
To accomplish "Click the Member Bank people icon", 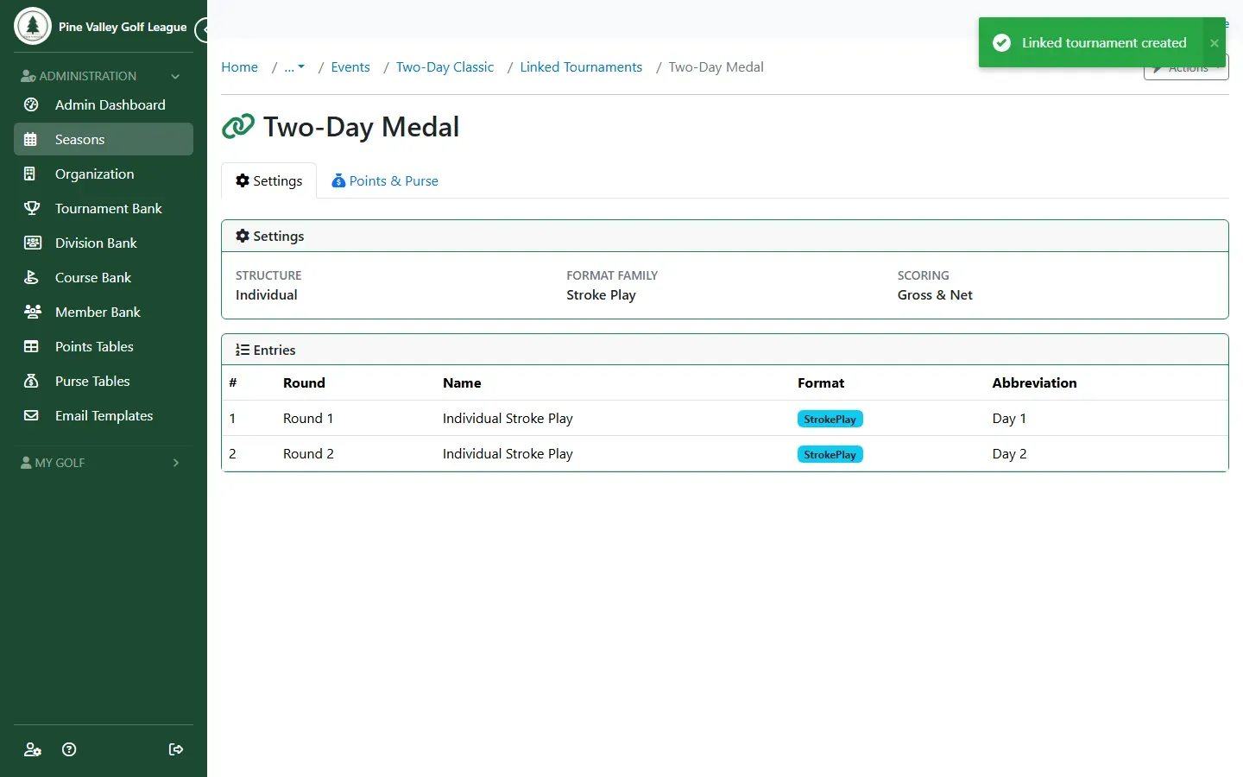I will pos(31,312).
